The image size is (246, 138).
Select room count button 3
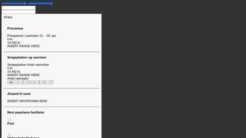pyautogui.click(x=28, y=82)
